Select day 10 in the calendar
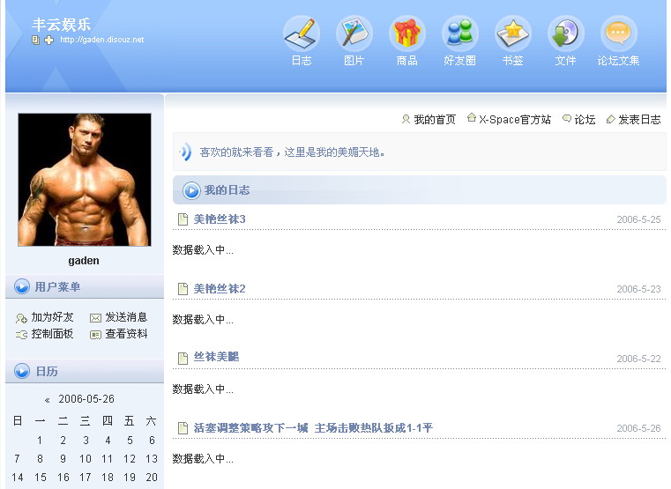Screen dimensions: 671x489 pos(86,459)
